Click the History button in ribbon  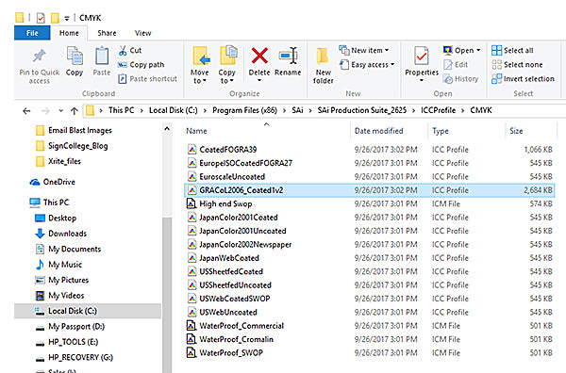coord(460,79)
